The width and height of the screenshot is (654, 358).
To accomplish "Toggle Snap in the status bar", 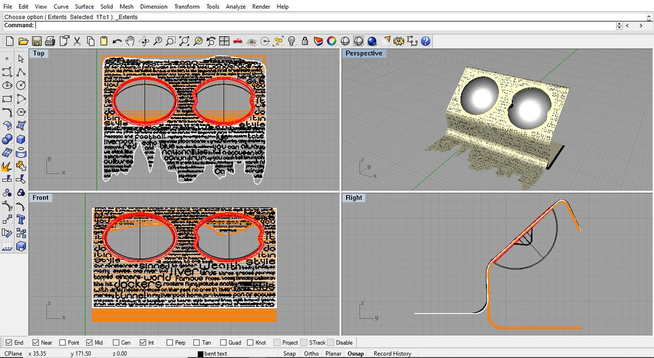I will point(289,354).
